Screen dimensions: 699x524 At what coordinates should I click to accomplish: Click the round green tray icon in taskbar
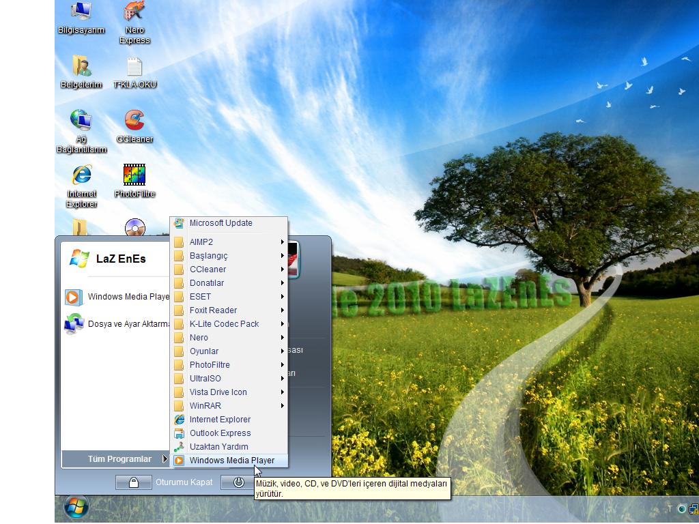[682, 508]
